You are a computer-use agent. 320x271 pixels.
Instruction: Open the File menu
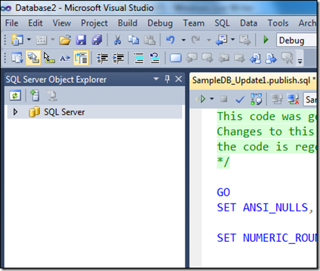tap(12, 23)
